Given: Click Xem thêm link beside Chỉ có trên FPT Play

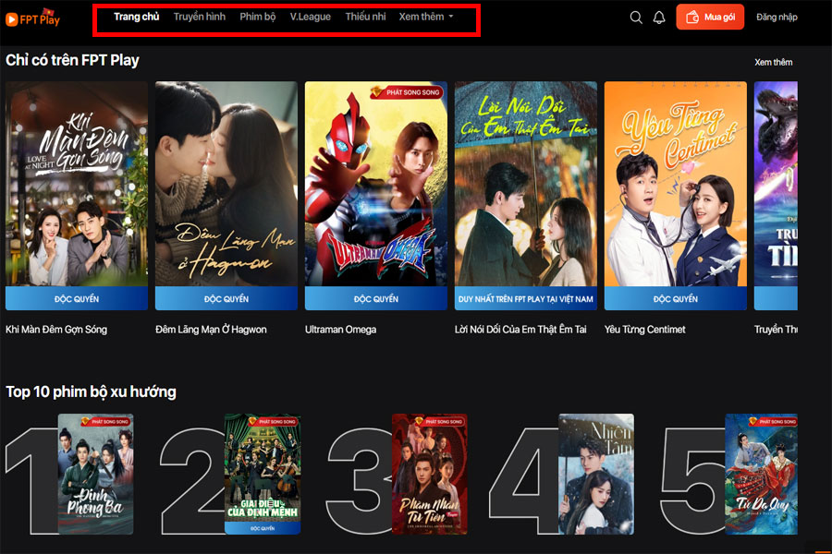Looking at the screenshot, I should click(x=773, y=62).
